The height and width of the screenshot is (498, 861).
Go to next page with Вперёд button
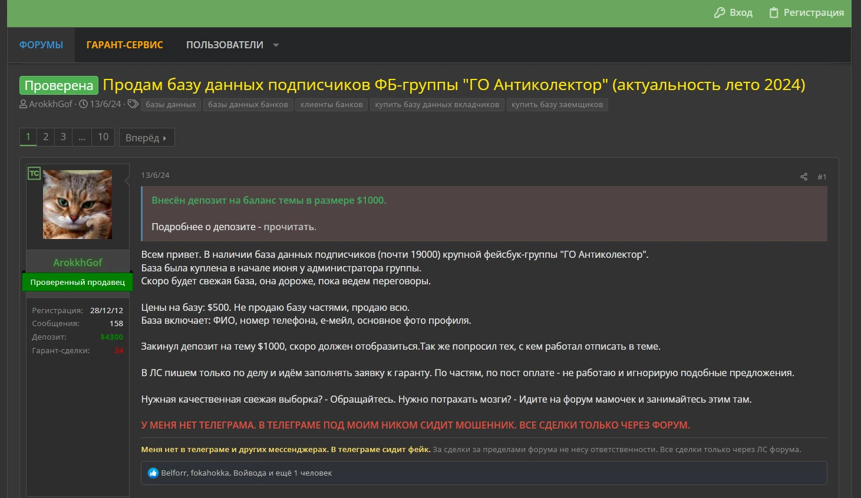pos(146,138)
